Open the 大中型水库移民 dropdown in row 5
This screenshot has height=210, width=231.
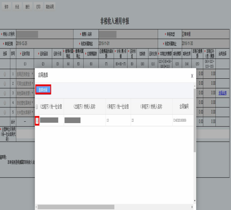coord(25,112)
